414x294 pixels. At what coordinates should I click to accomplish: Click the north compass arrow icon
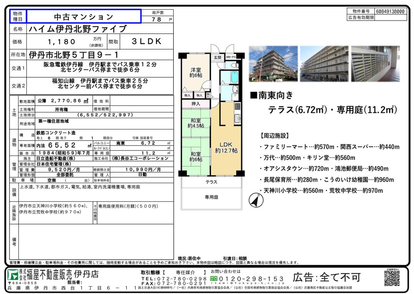tap(253, 200)
